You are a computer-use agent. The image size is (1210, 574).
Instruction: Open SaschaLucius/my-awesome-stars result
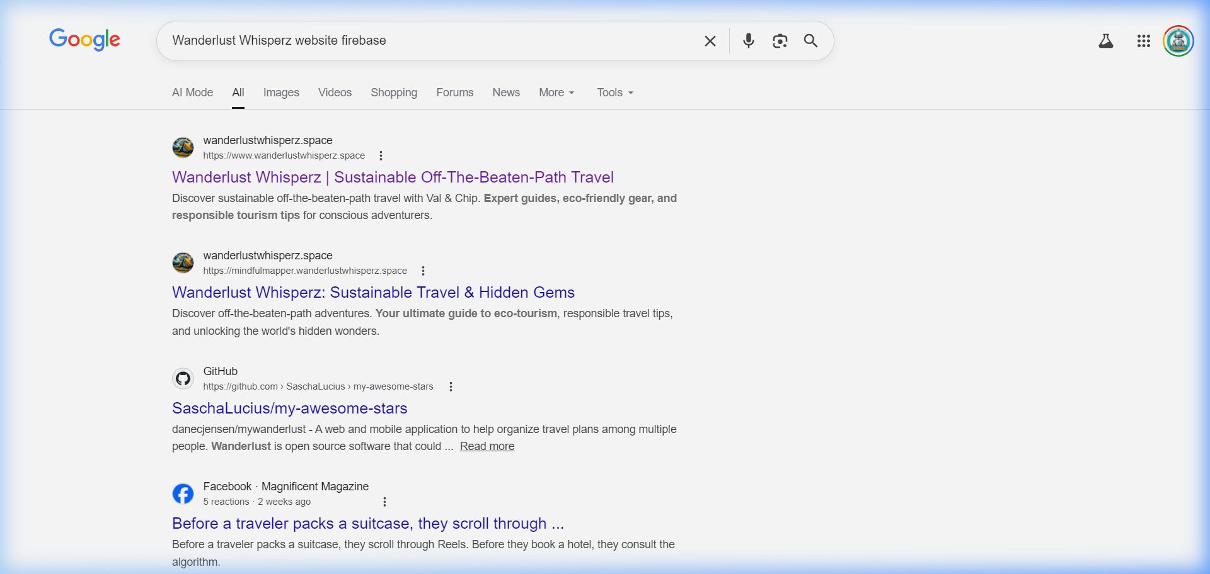tap(289, 408)
